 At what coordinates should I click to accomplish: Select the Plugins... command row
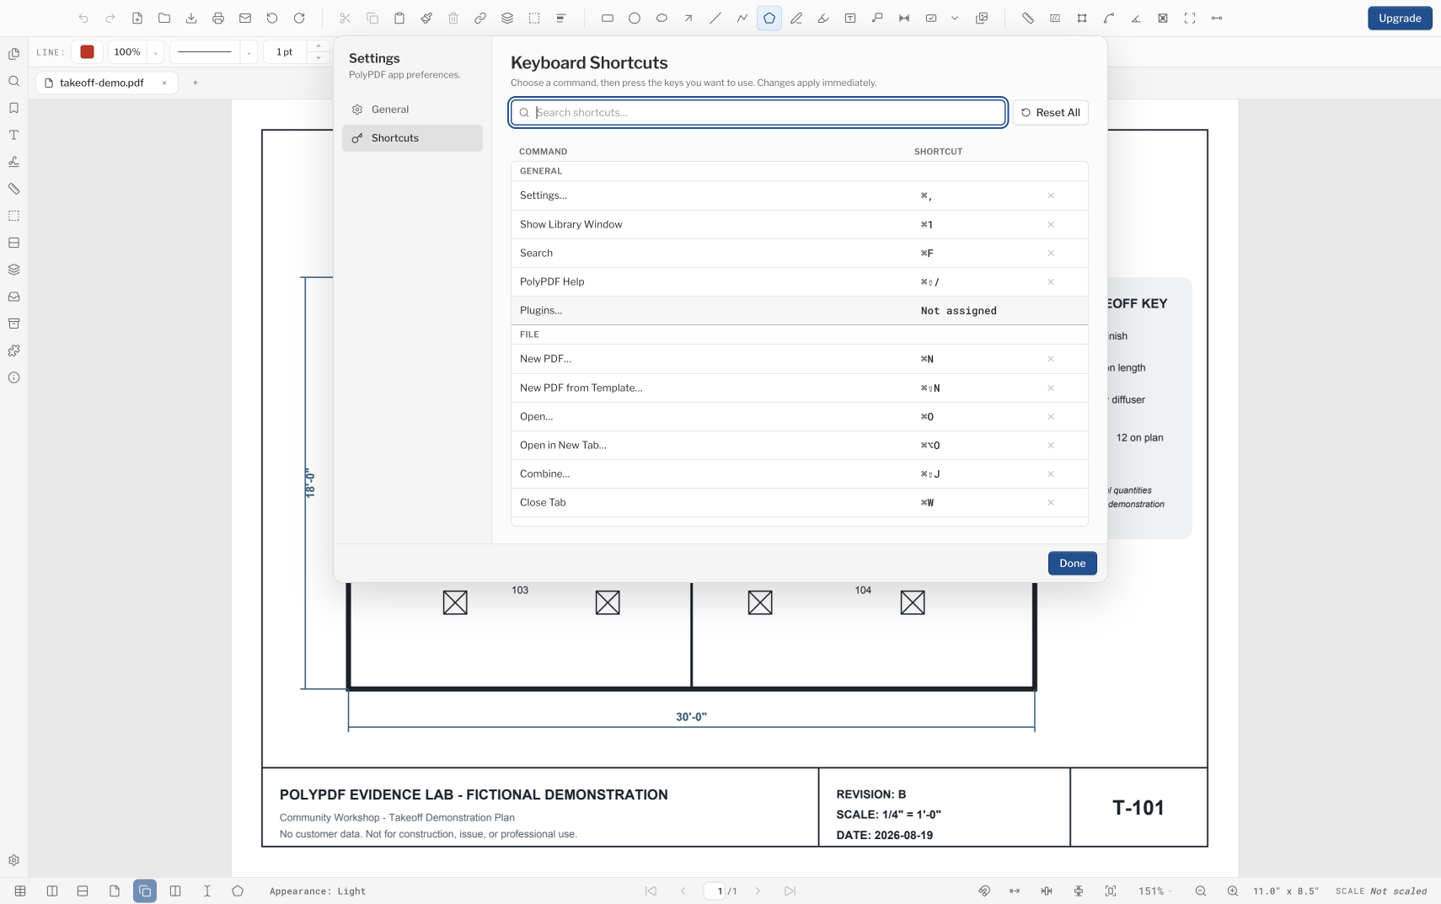[799, 310]
